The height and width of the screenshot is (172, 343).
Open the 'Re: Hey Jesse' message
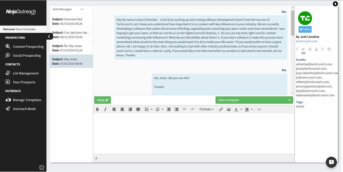tap(71, 48)
